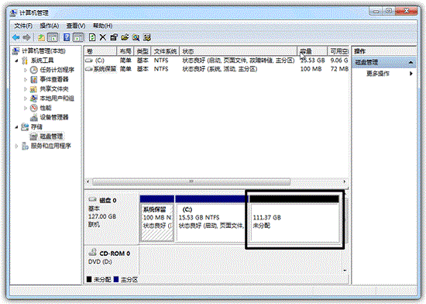Sort by the 布局 column header
Image resolution: width=426 pixels, height=304 pixels.
(x=125, y=51)
